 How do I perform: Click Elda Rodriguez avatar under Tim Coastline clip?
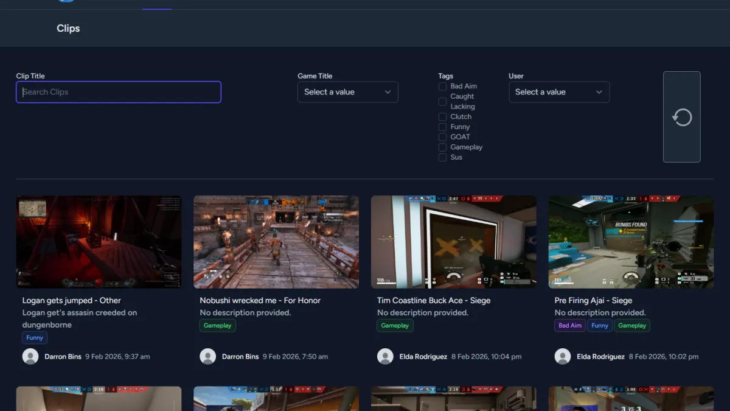pos(385,357)
